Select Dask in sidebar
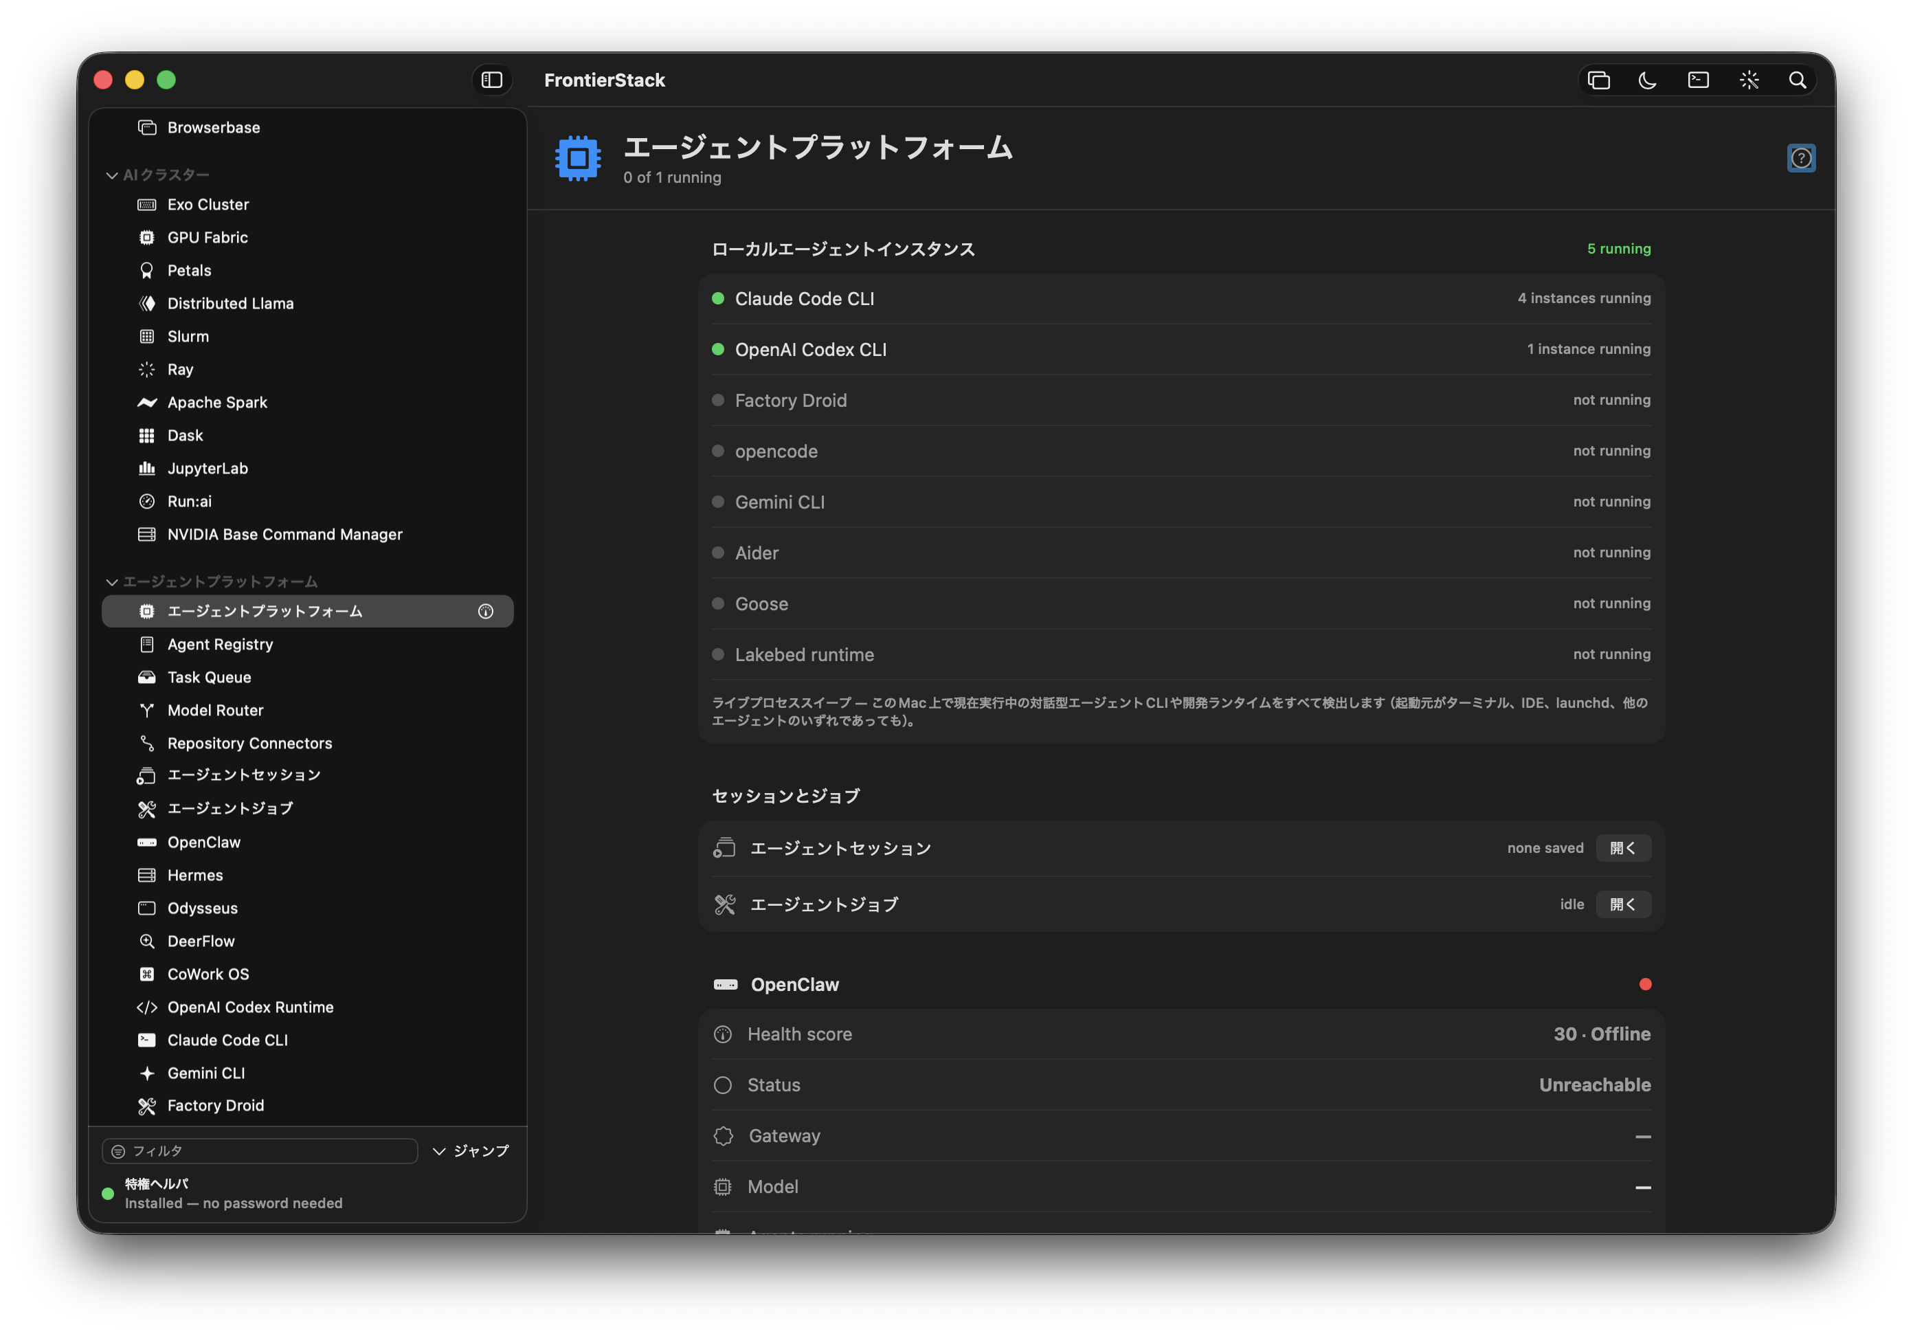1913x1336 pixels. [307, 435]
